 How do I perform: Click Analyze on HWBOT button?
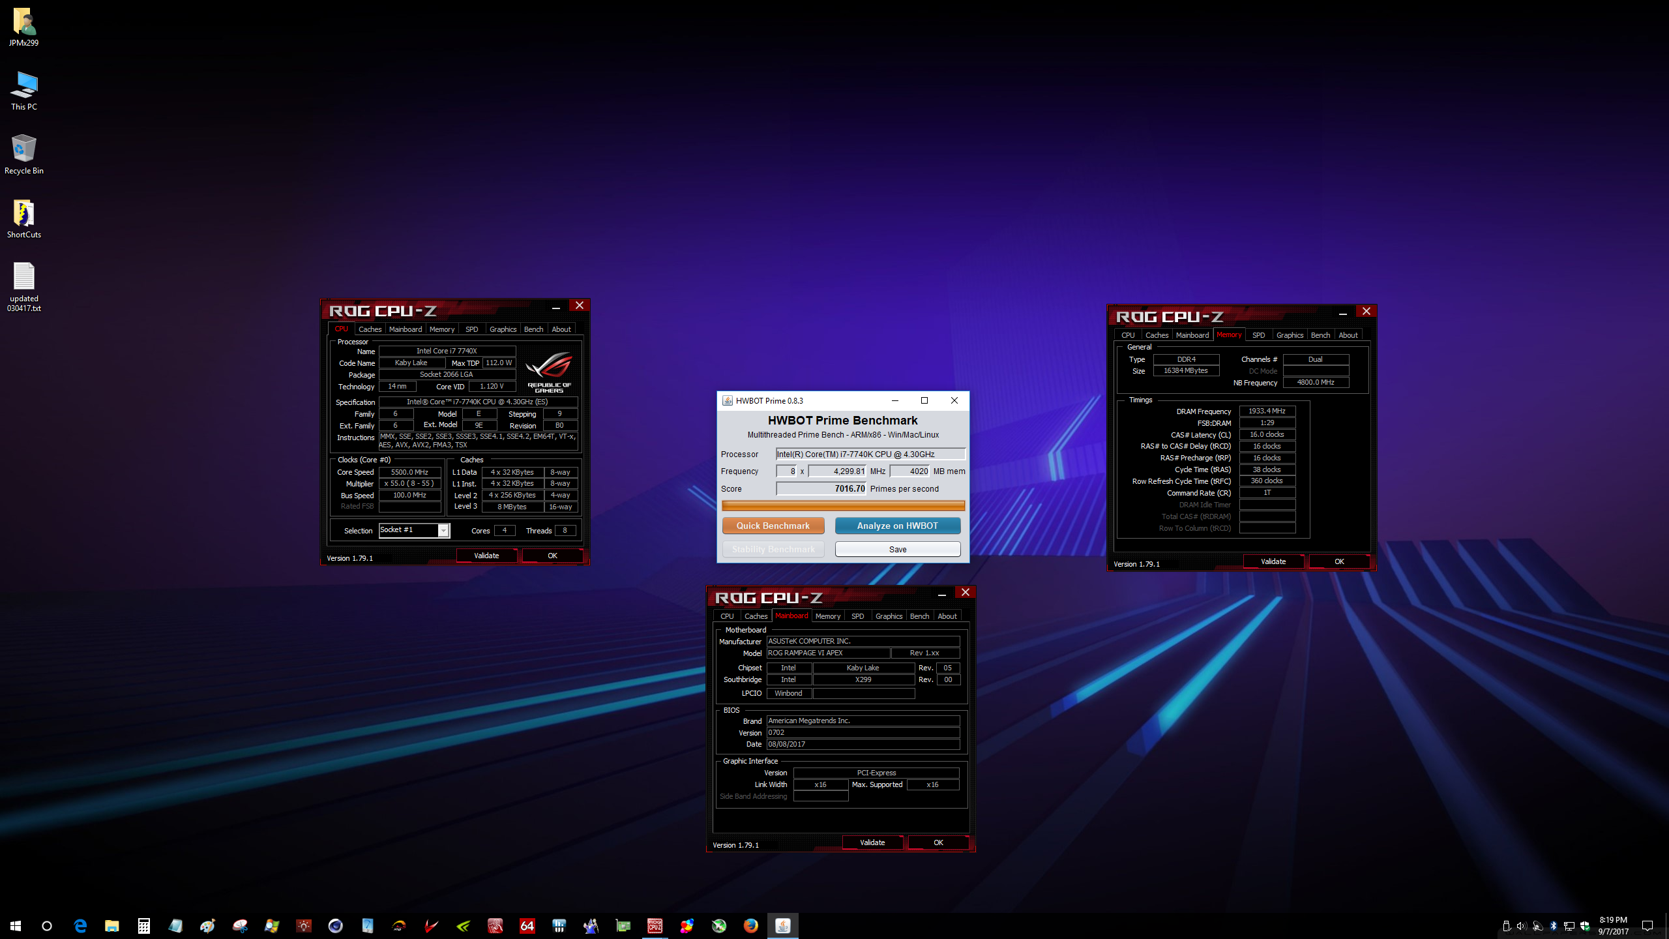(898, 526)
